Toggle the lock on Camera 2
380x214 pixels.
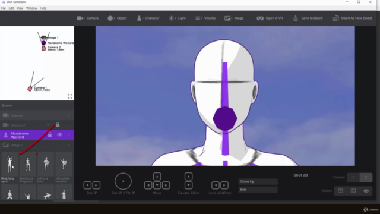click(58, 125)
